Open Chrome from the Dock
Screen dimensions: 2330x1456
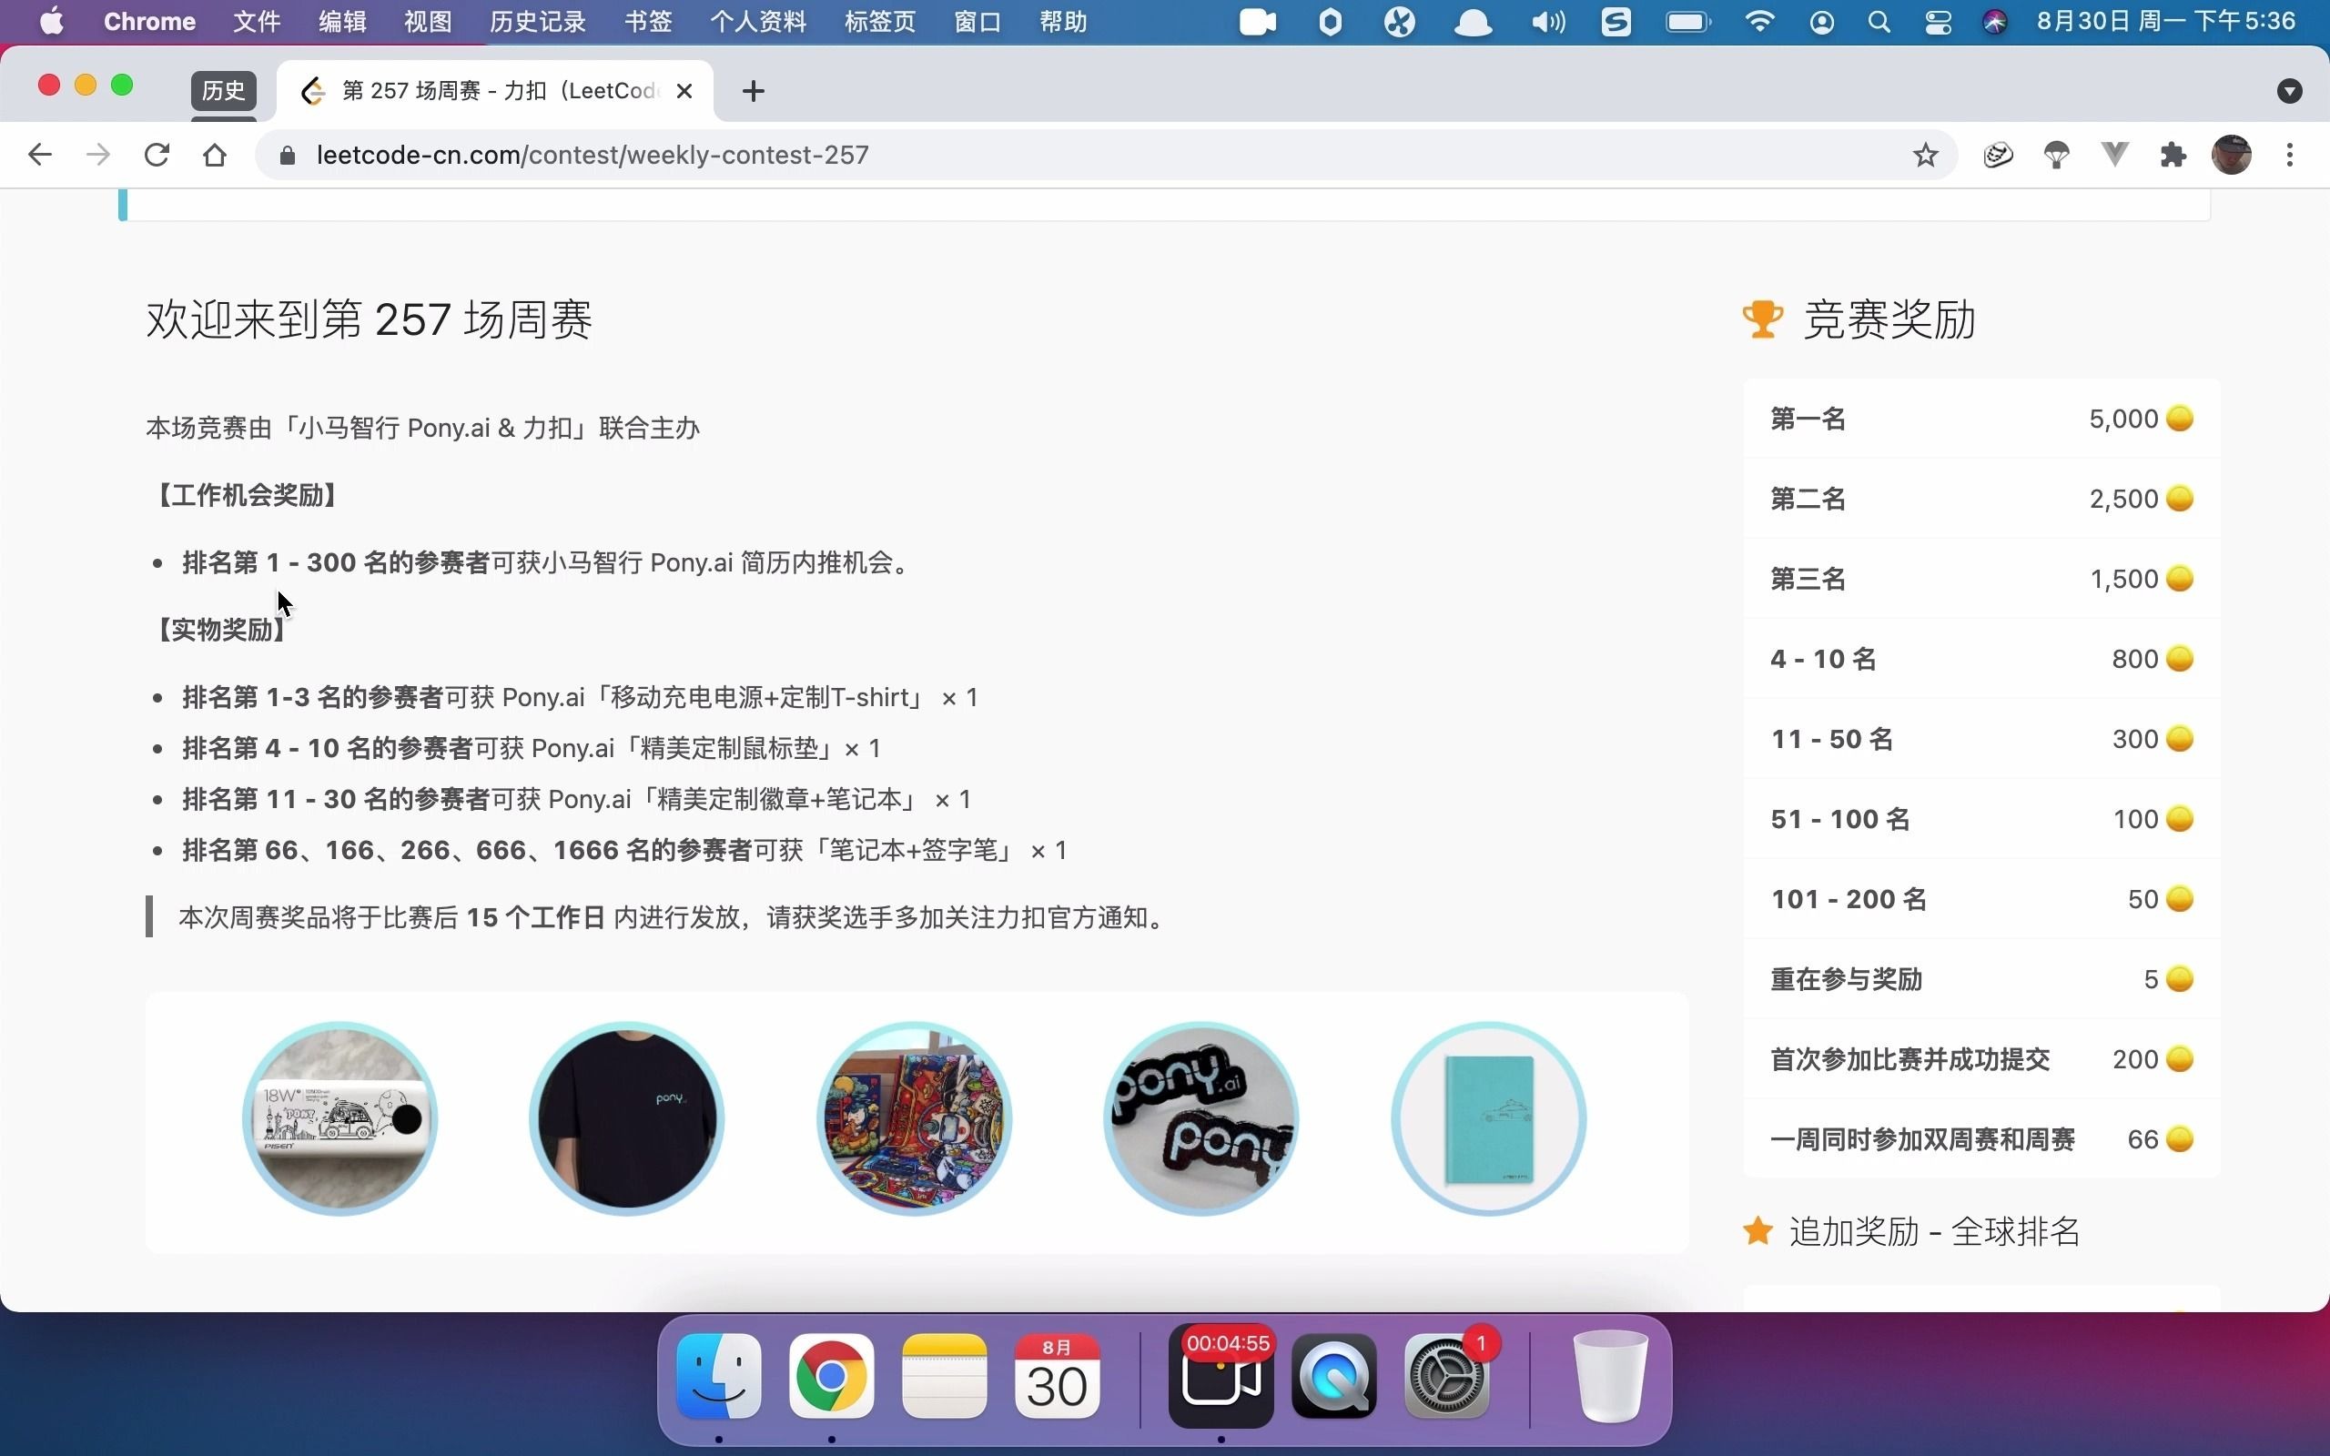pos(831,1376)
